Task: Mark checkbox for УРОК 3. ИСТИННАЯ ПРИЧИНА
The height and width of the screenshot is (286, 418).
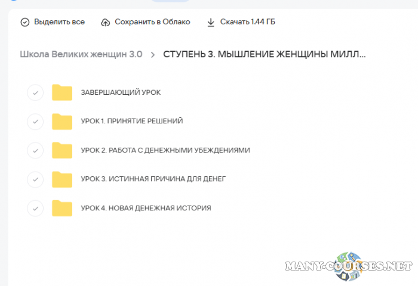Action: click(35, 179)
